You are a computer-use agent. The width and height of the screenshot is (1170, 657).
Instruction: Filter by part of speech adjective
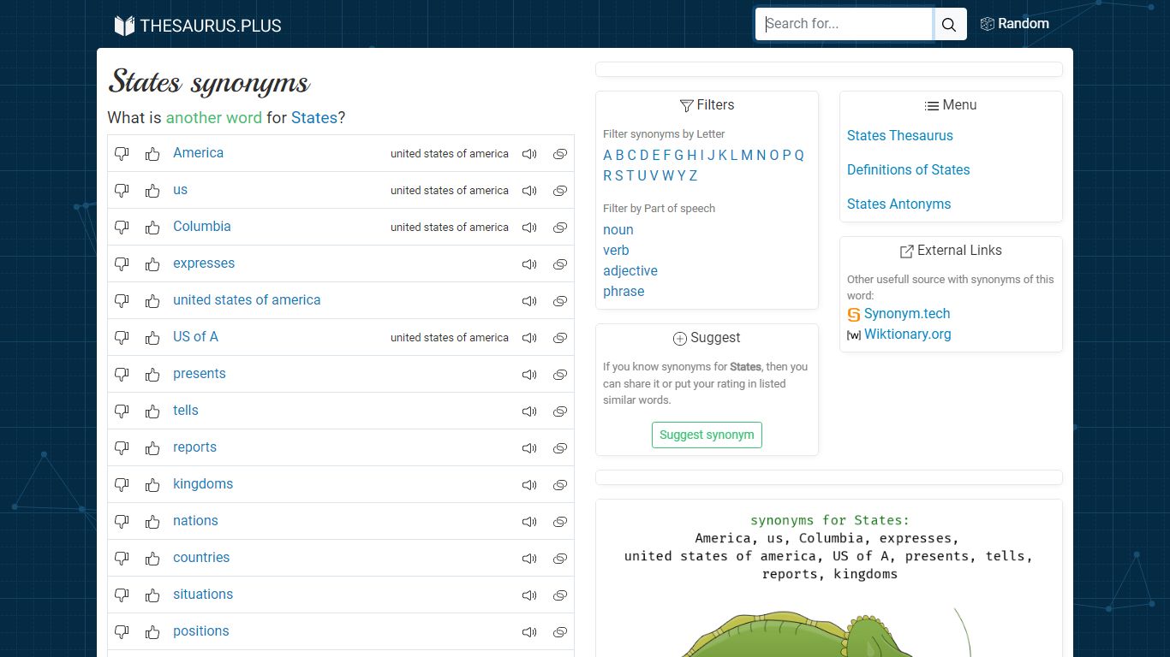coord(630,270)
